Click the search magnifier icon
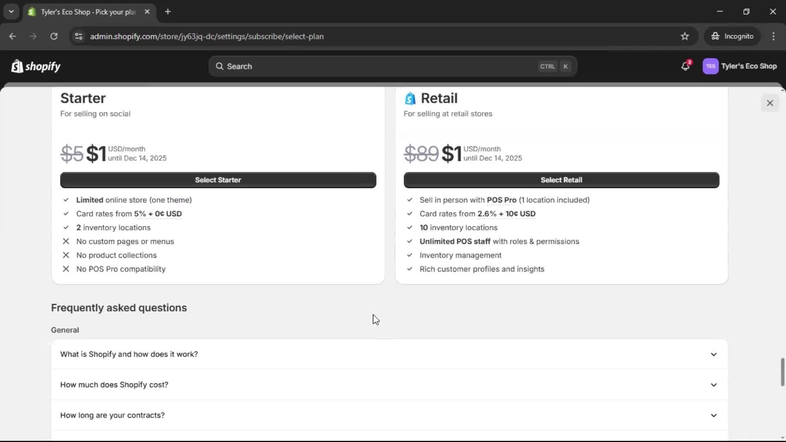This screenshot has height=442, width=786. point(219,66)
